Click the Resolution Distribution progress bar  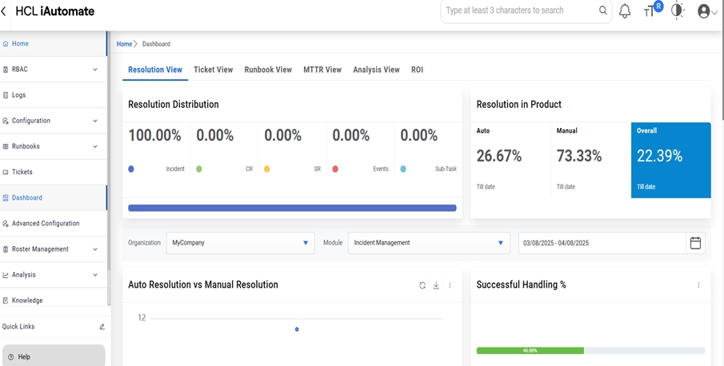[292, 209]
